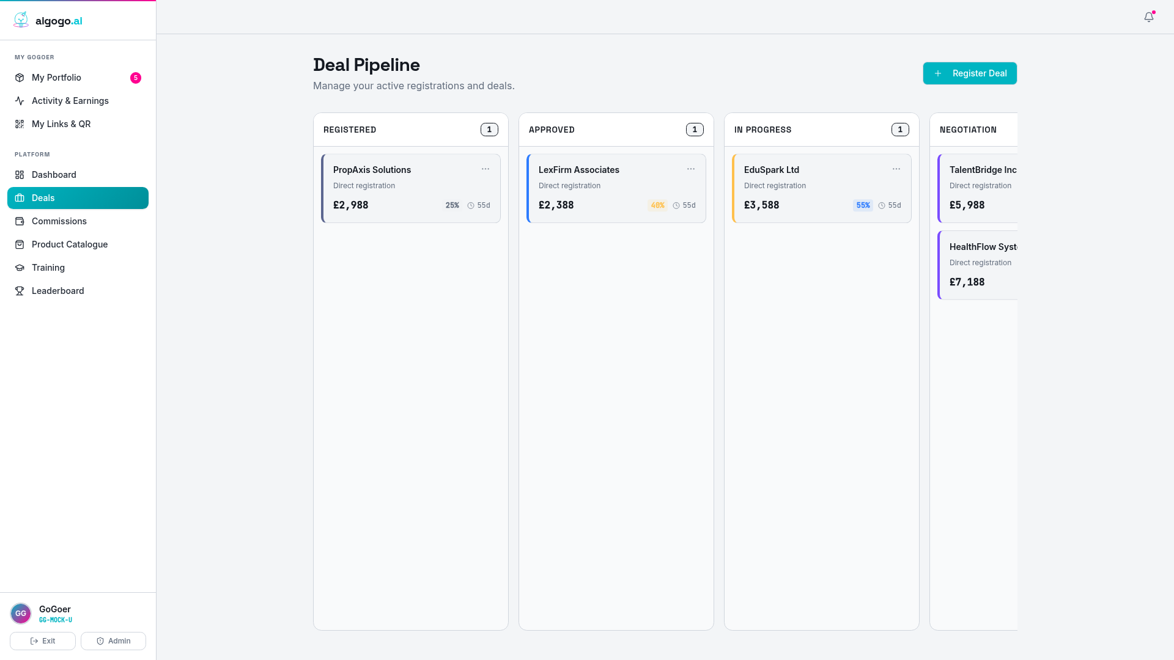Screen dimensions: 1174x660
Task: Open the TalentBridge Inc deal card
Action: coord(978,188)
